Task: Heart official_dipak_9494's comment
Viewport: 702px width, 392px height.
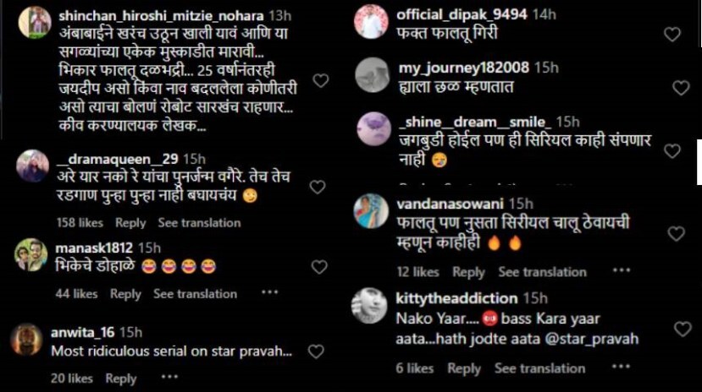Action: click(x=672, y=34)
